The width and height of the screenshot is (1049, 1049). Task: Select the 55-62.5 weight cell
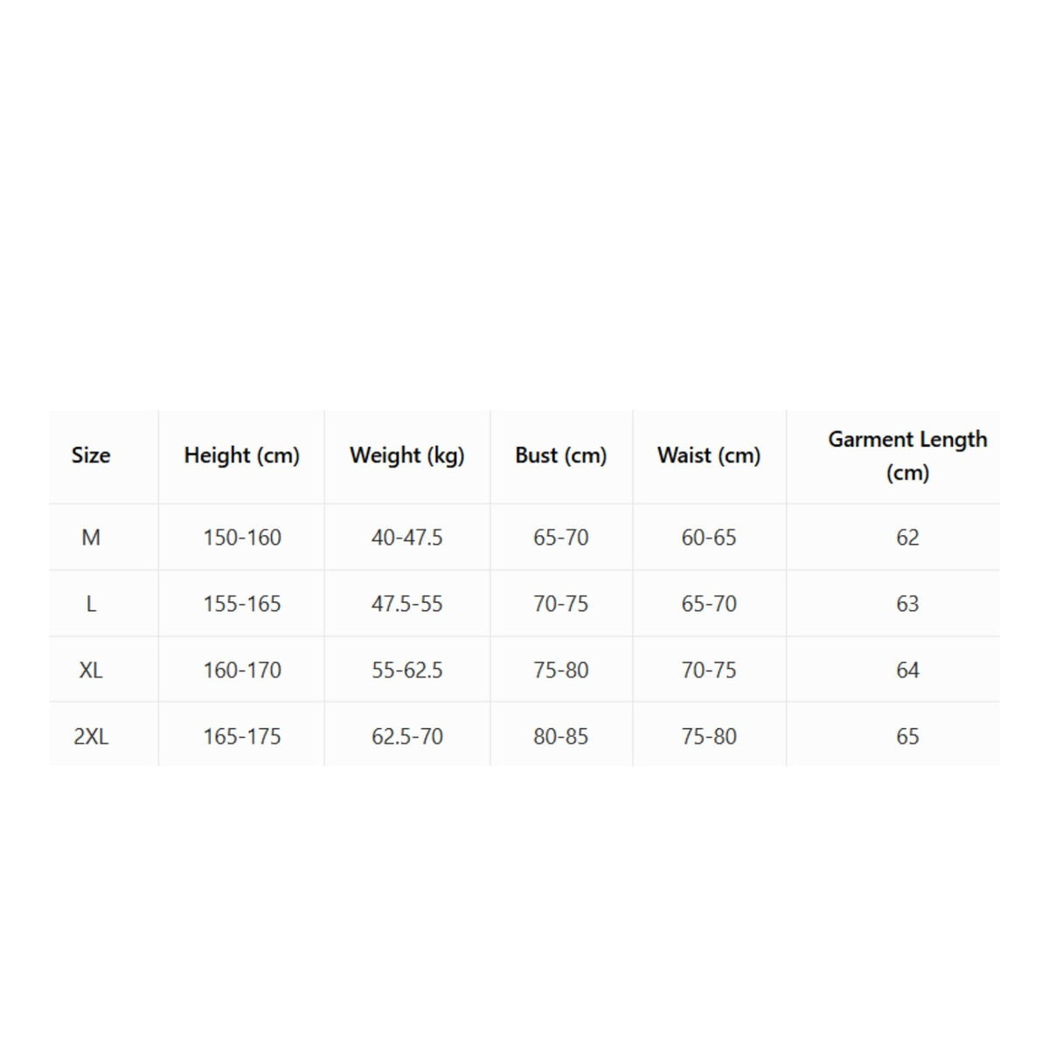(407, 670)
